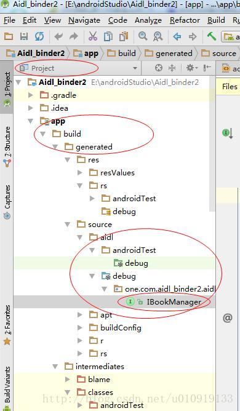
Task: Open the Refactor menu
Action: [185, 20]
